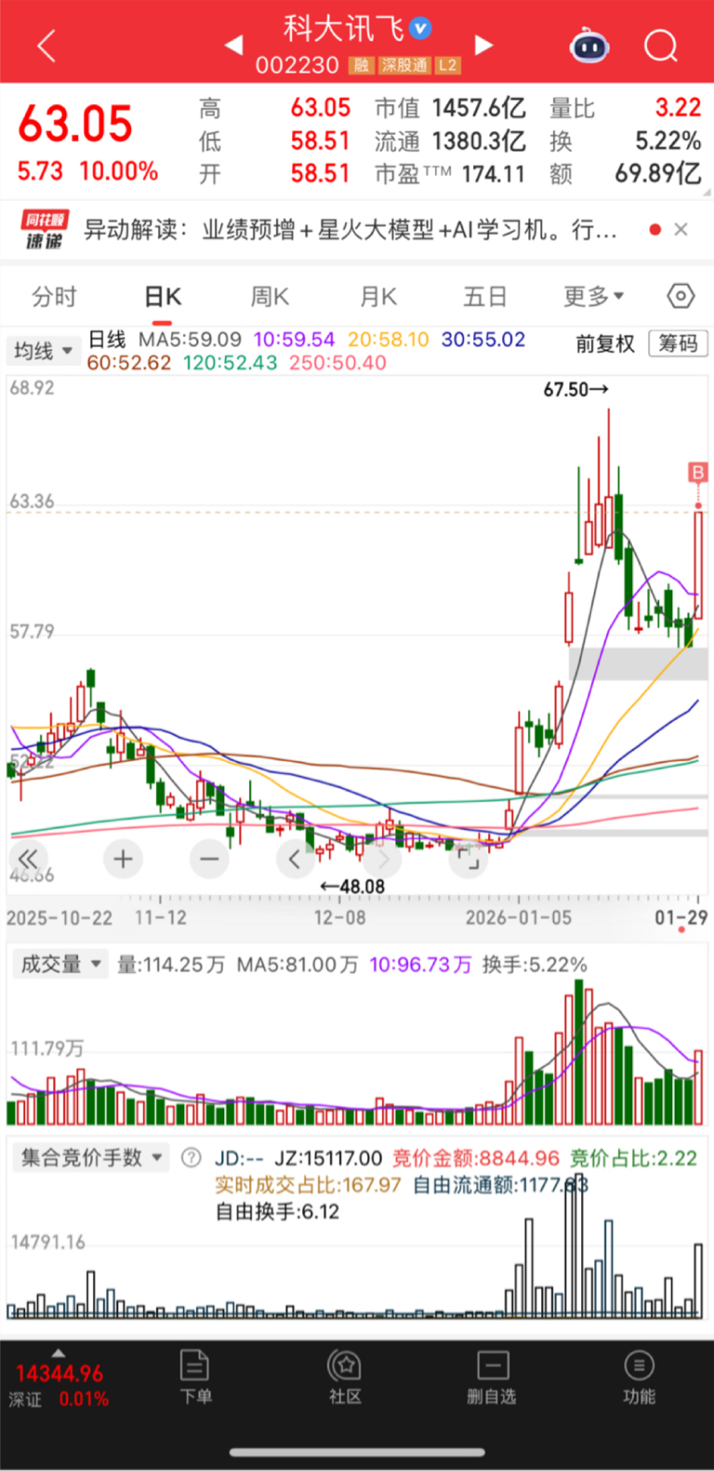Open the AI robot assistant
714x1471 pixels.
click(589, 45)
